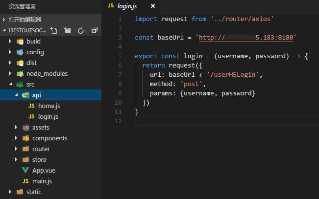Click the dist folder icon
319x199 pixels.
click(x=20, y=63)
